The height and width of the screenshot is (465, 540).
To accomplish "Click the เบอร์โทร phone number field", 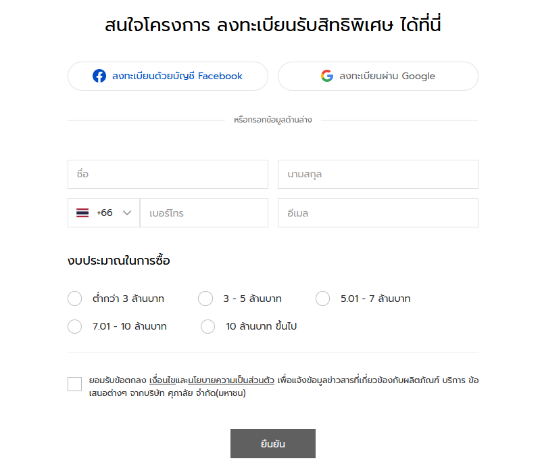I will tap(204, 213).
